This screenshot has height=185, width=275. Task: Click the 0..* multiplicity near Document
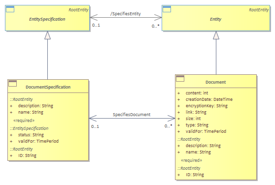pos(169,126)
